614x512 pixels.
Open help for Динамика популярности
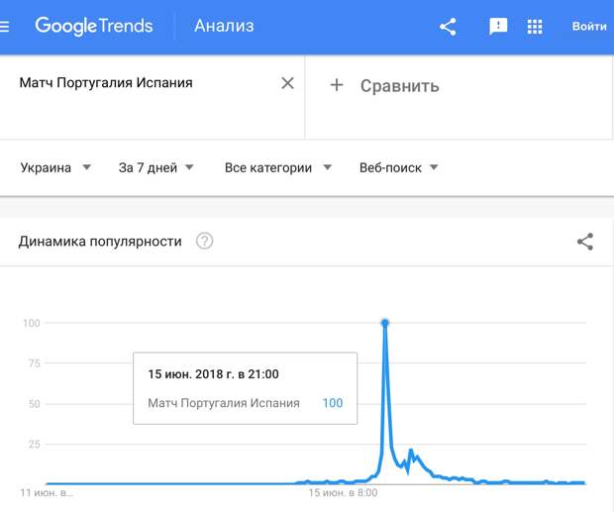[204, 241]
